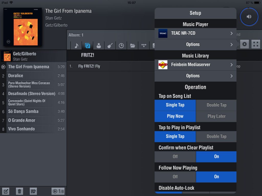
Task: Open the Folders browse tab
Action: coord(133,45)
